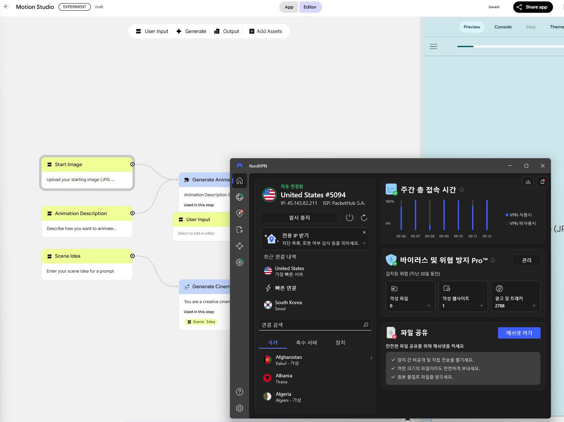This screenshot has width=564, height=422.
Task: Open malicious websites detail card
Action: pos(463,296)
